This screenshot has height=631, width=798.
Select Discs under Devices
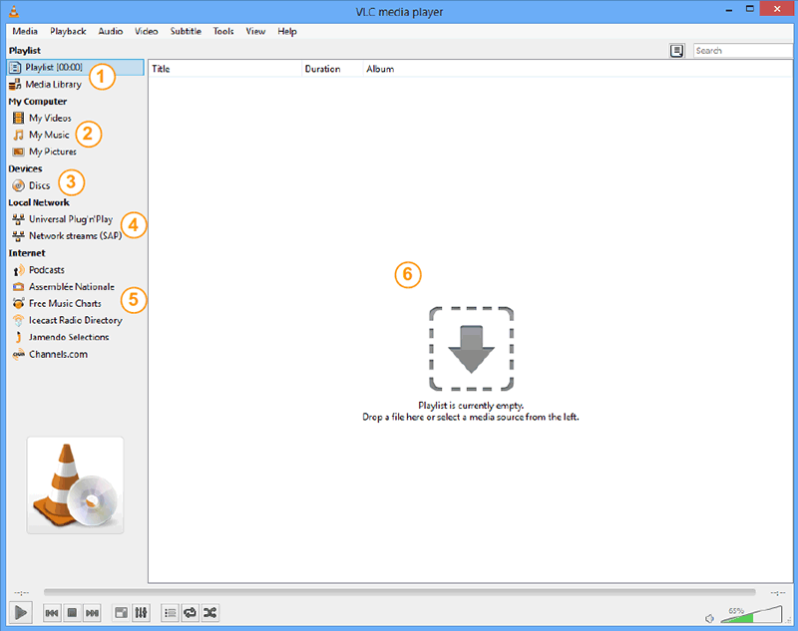pos(39,185)
